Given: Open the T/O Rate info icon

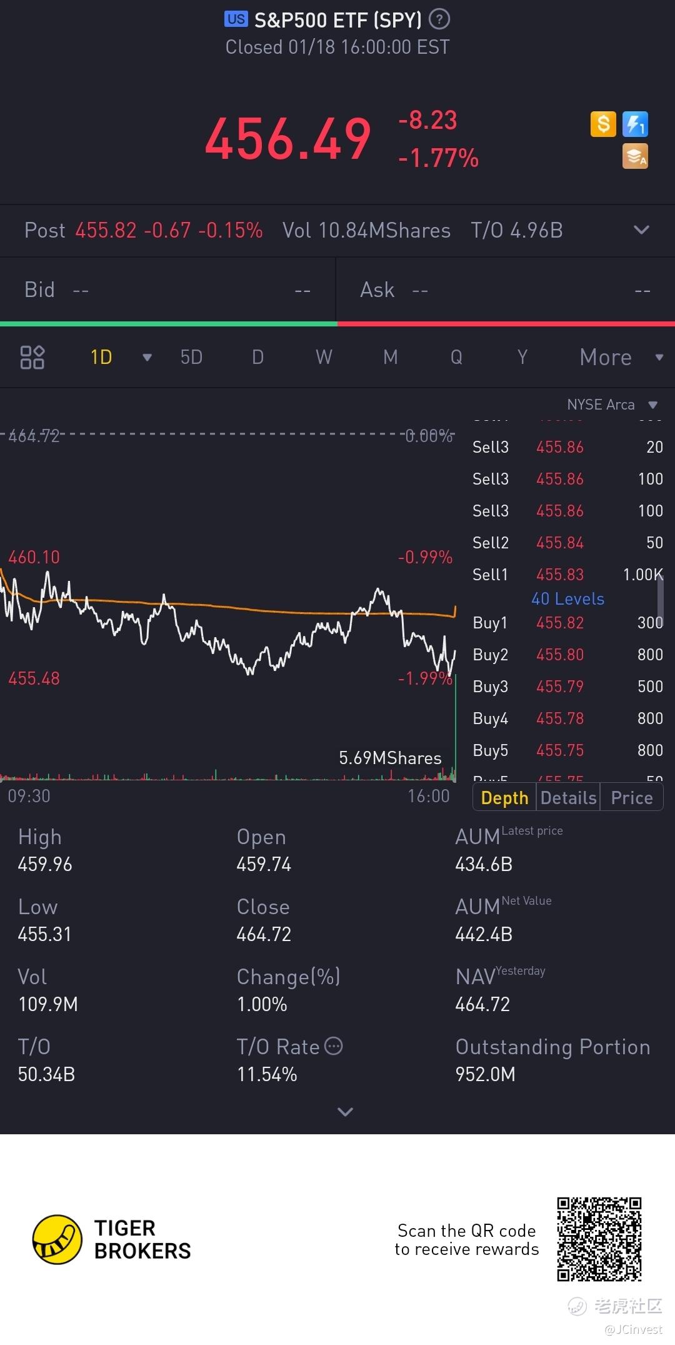Looking at the screenshot, I should pos(334,1045).
